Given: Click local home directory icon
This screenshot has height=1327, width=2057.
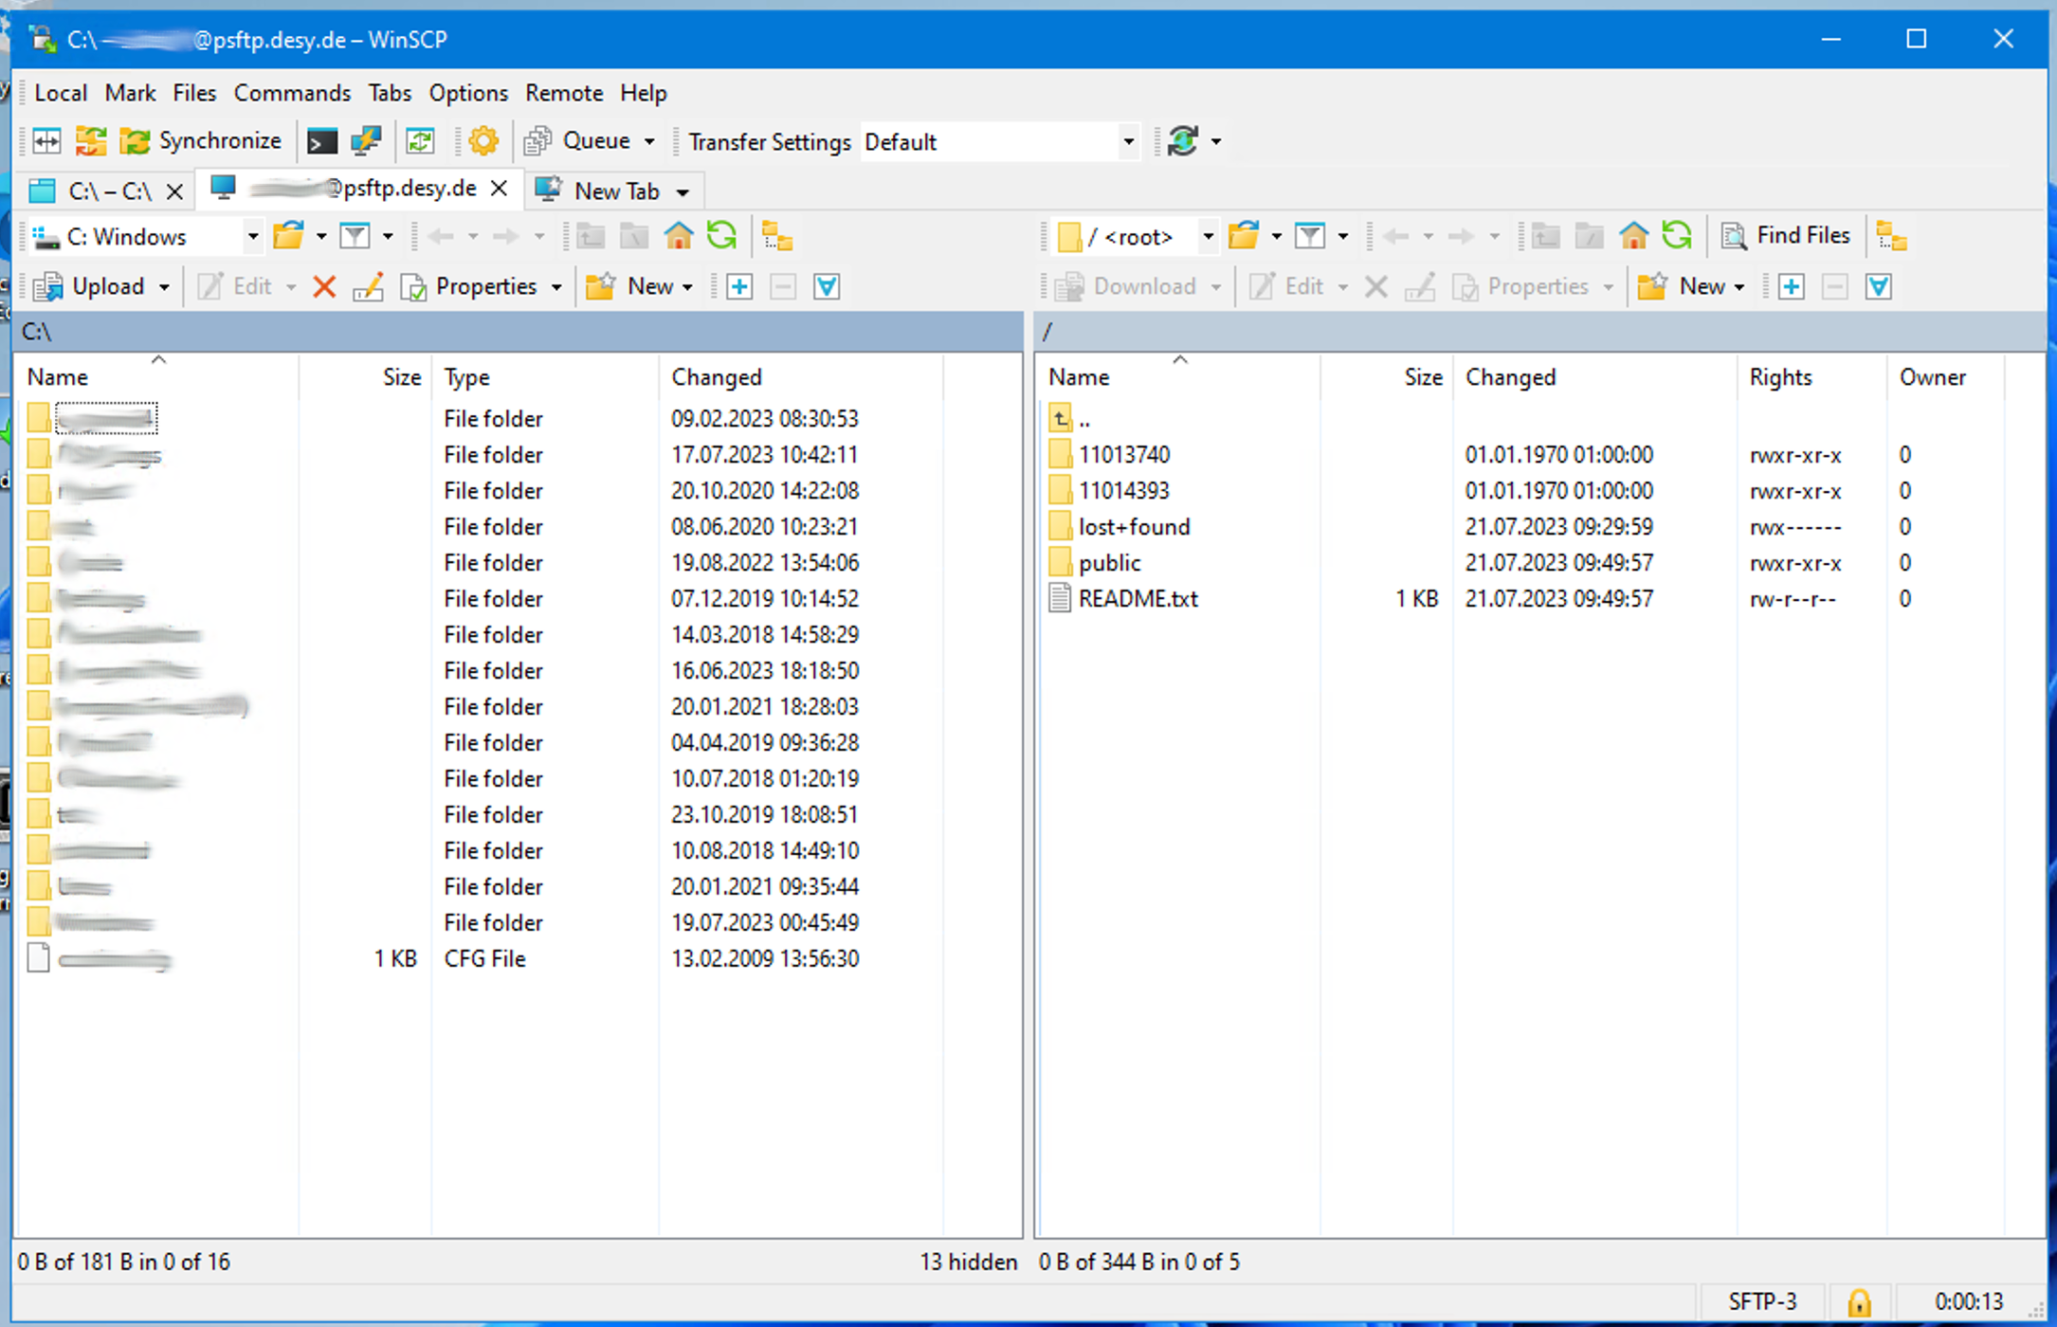Looking at the screenshot, I should click(x=679, y=235).
